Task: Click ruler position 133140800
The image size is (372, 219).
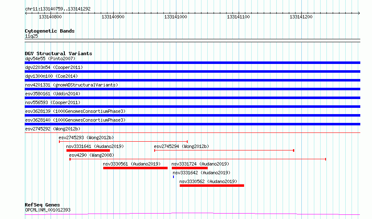Action: pyautogui.click(x=50, y=17)
